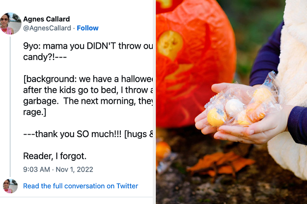Click the 9:03 AM Nov 1, 2022 timestamp
Image resolution: width=307 pixels, height=204 pixels.
tap(58, 170)
